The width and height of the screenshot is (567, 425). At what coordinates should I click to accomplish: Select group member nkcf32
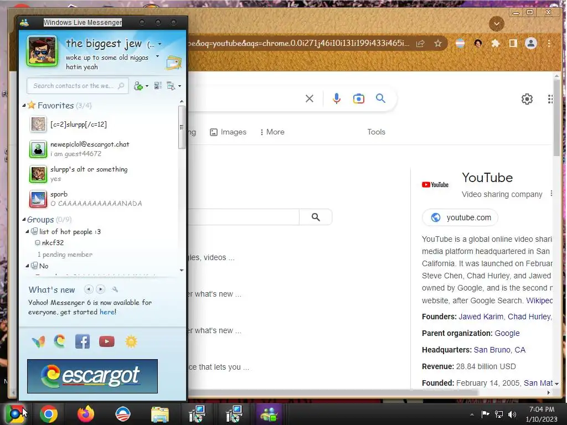coord(53,243)
